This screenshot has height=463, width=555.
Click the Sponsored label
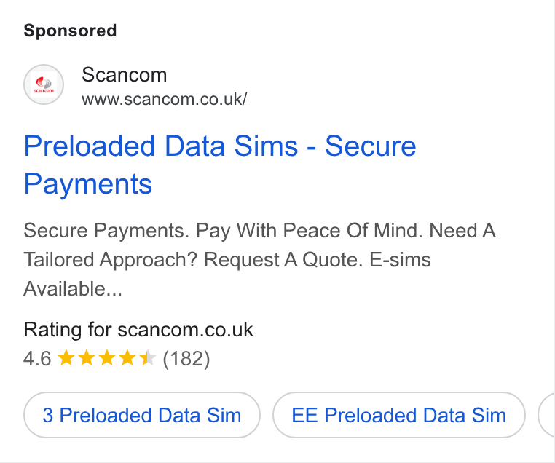[x=70, y=31]
